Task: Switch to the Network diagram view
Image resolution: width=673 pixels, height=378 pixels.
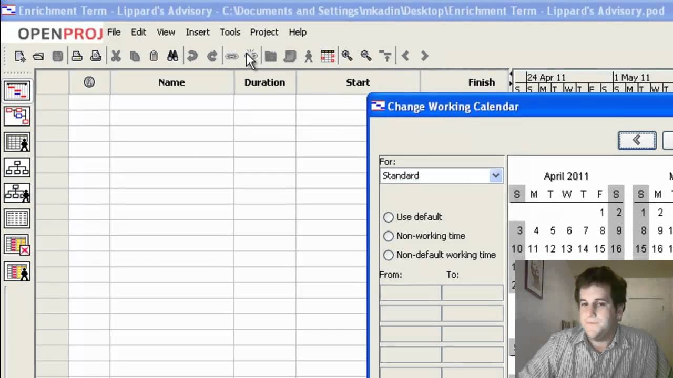Action: click(x=17, y=116)
